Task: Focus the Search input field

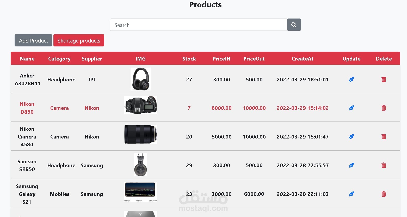Action: point(199,25)
